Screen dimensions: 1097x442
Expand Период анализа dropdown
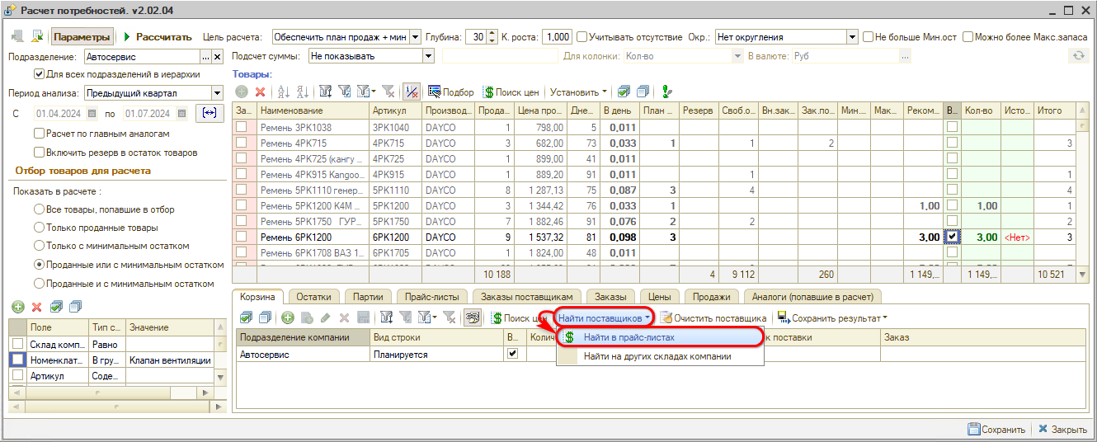pos(217,93)
